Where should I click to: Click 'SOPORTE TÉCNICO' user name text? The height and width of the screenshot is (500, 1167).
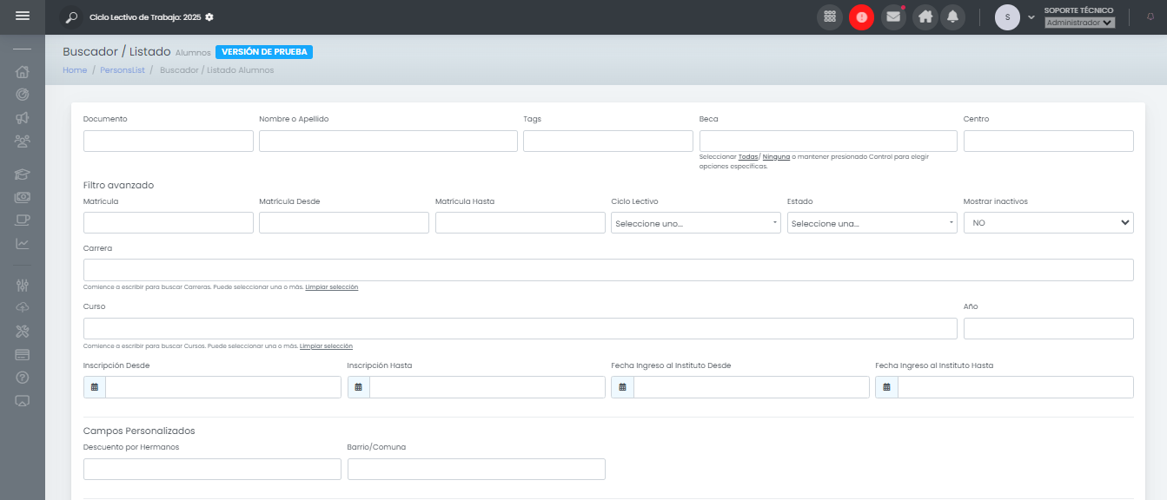(1078, 10)
